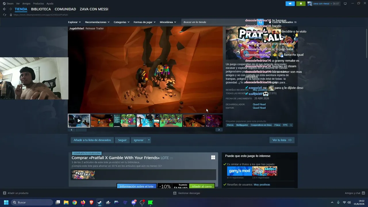Image resolution: width=368 pixels, height=207 pixels.
Task: Open the Categorías dropdown
Action: (x=122, y=22)
